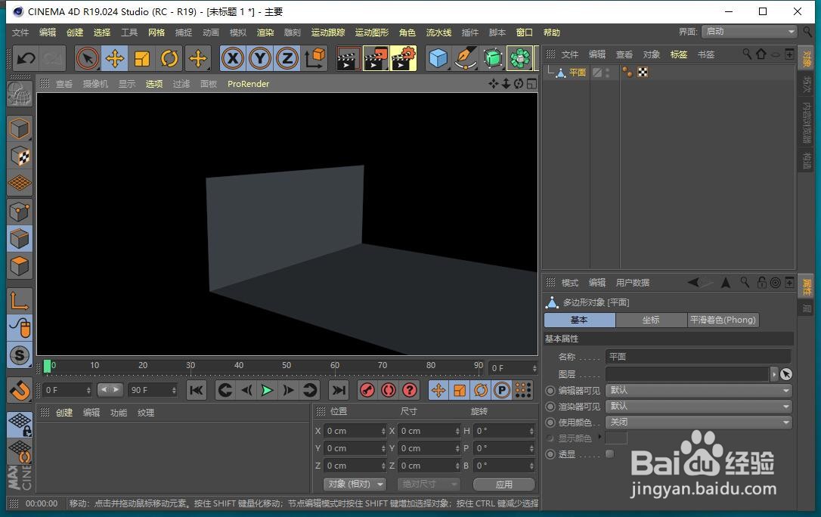The height and width of the screenshot is (517, 821).
Task: Select the 使用颜色 radio button
Action: 550,423
